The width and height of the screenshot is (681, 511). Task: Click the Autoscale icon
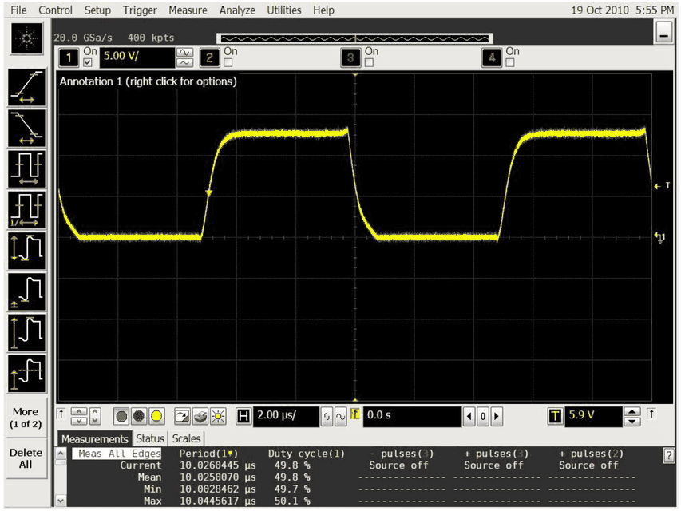coord(182,416)
